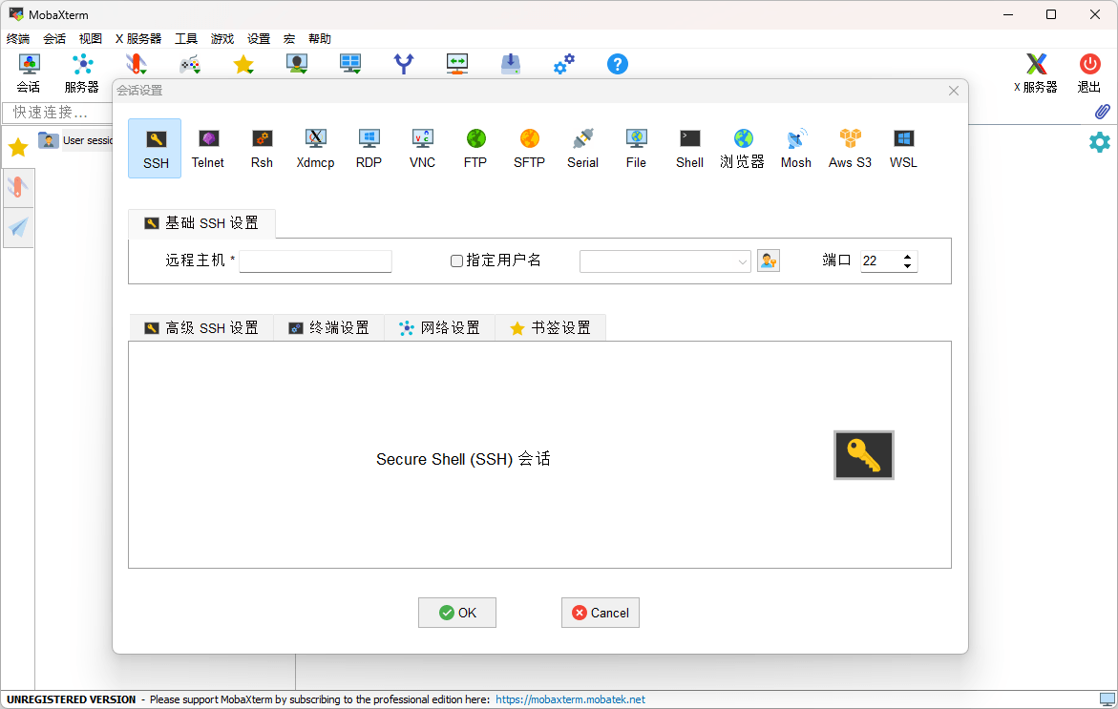This screenshot has height=709, width=1118.
Task: Open the sidebar paper plane tab
Action: [18, 227]
